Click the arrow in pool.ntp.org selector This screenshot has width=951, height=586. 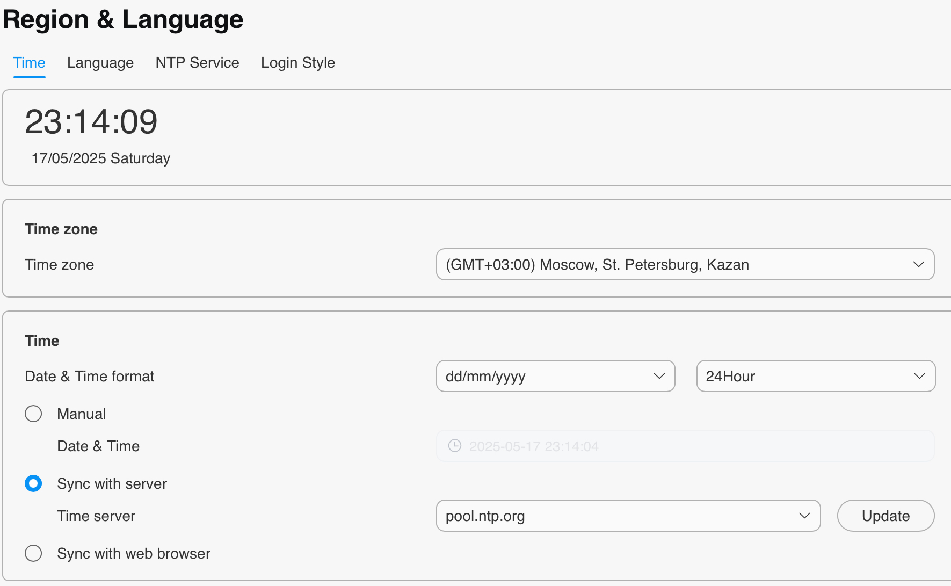804,516
